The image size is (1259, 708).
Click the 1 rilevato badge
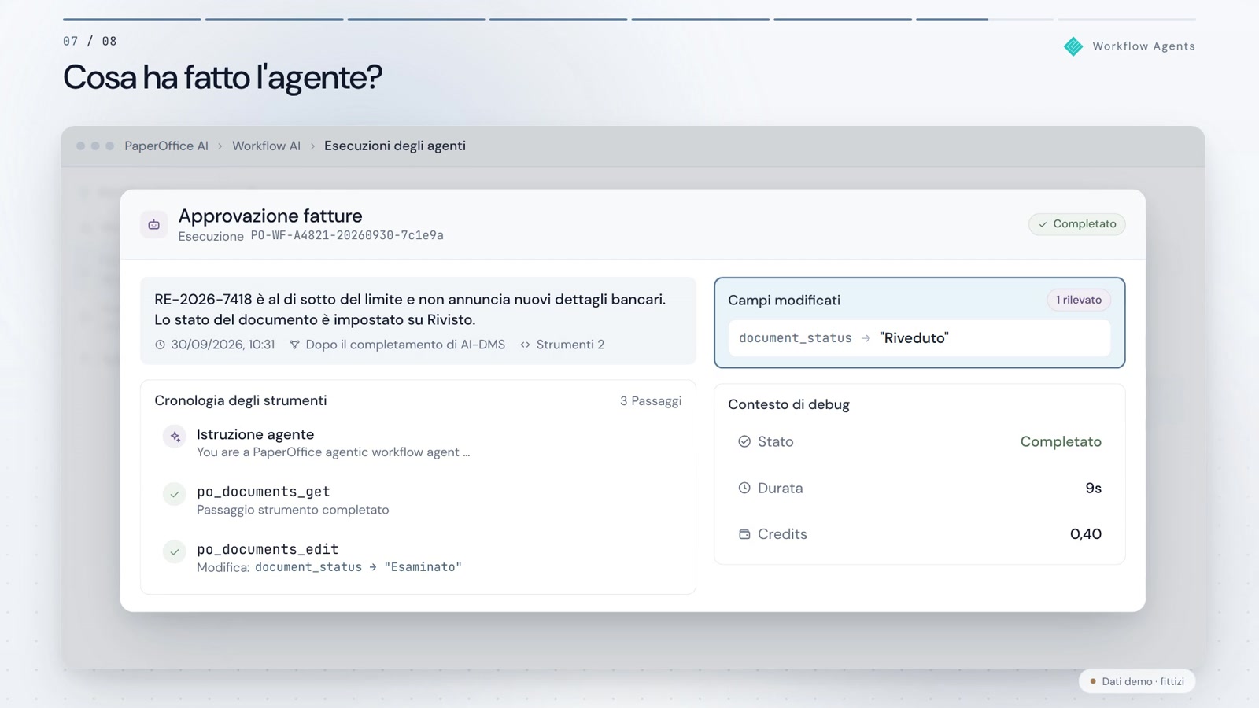(x=1079, y=300)
